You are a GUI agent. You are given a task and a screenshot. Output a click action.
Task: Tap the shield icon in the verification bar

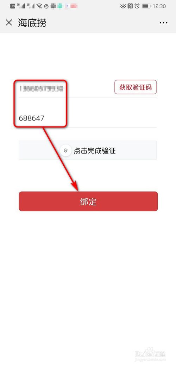point(65,150)
